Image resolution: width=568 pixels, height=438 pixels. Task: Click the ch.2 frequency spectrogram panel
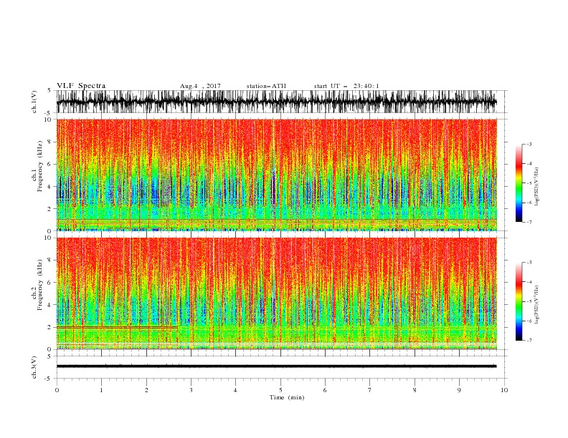click(x=276, y=293)
